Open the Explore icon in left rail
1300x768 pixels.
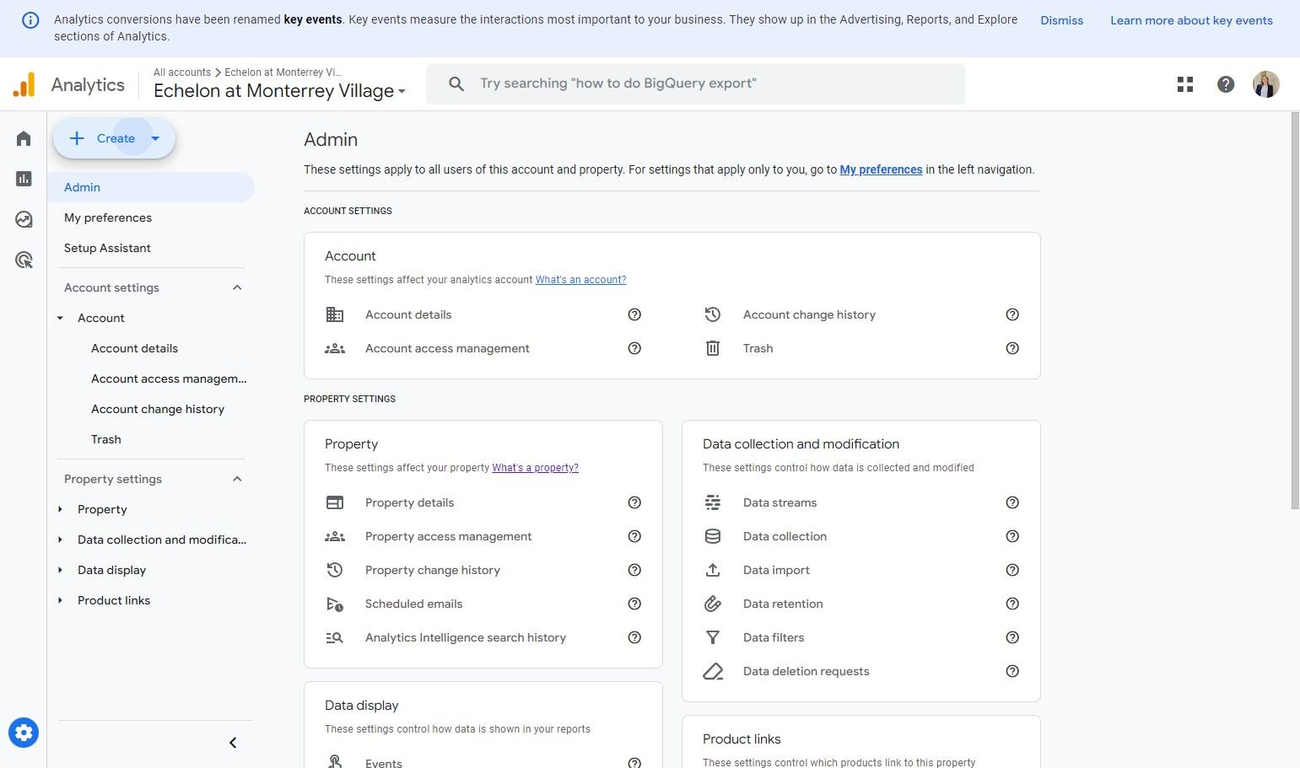tap(24, 219)
